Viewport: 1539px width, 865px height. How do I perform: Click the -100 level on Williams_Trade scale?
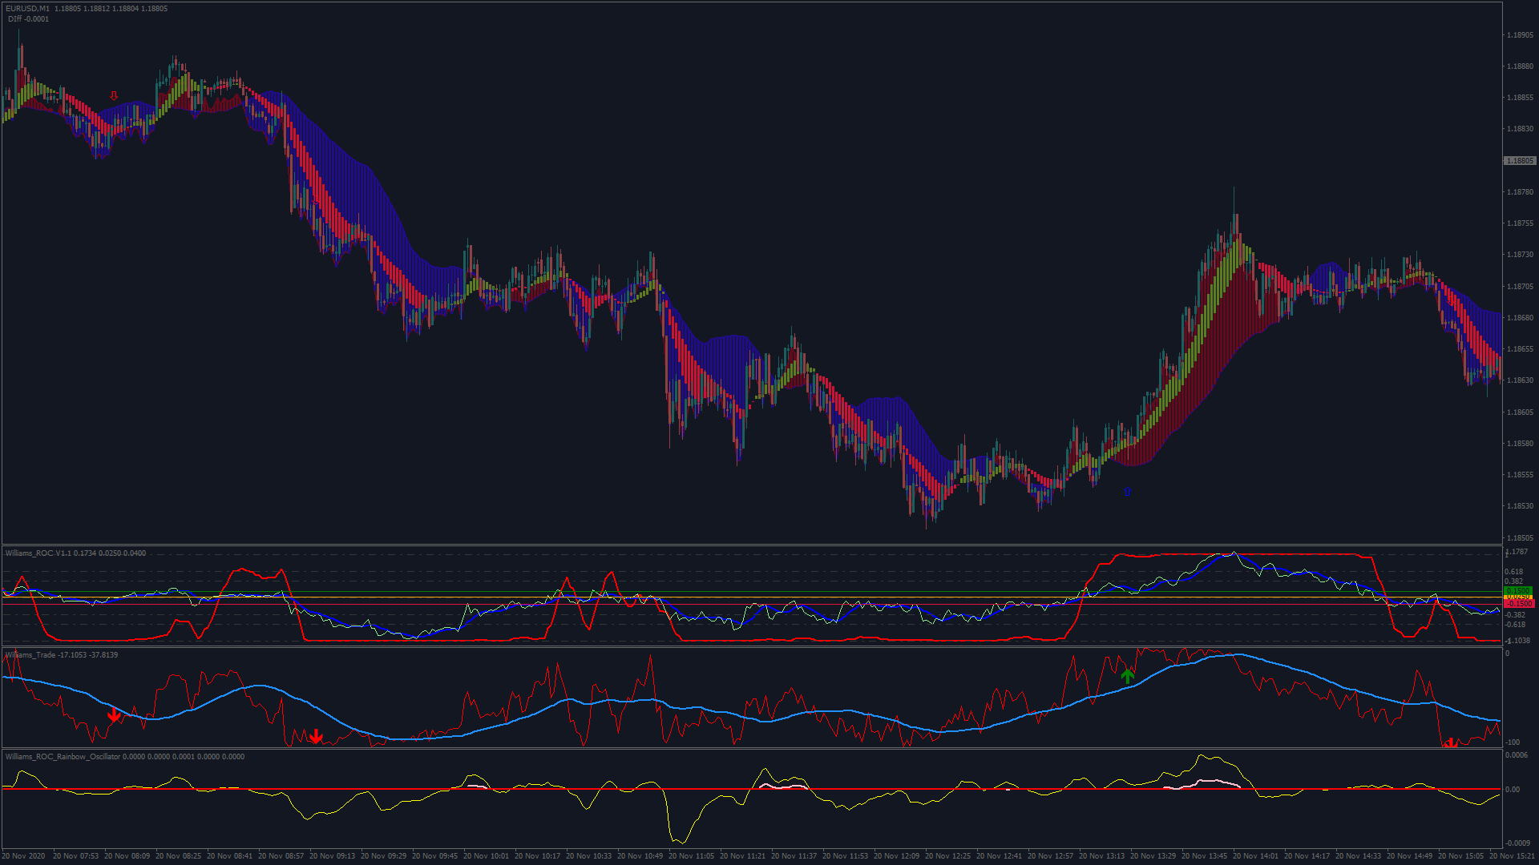[1513, 742]
